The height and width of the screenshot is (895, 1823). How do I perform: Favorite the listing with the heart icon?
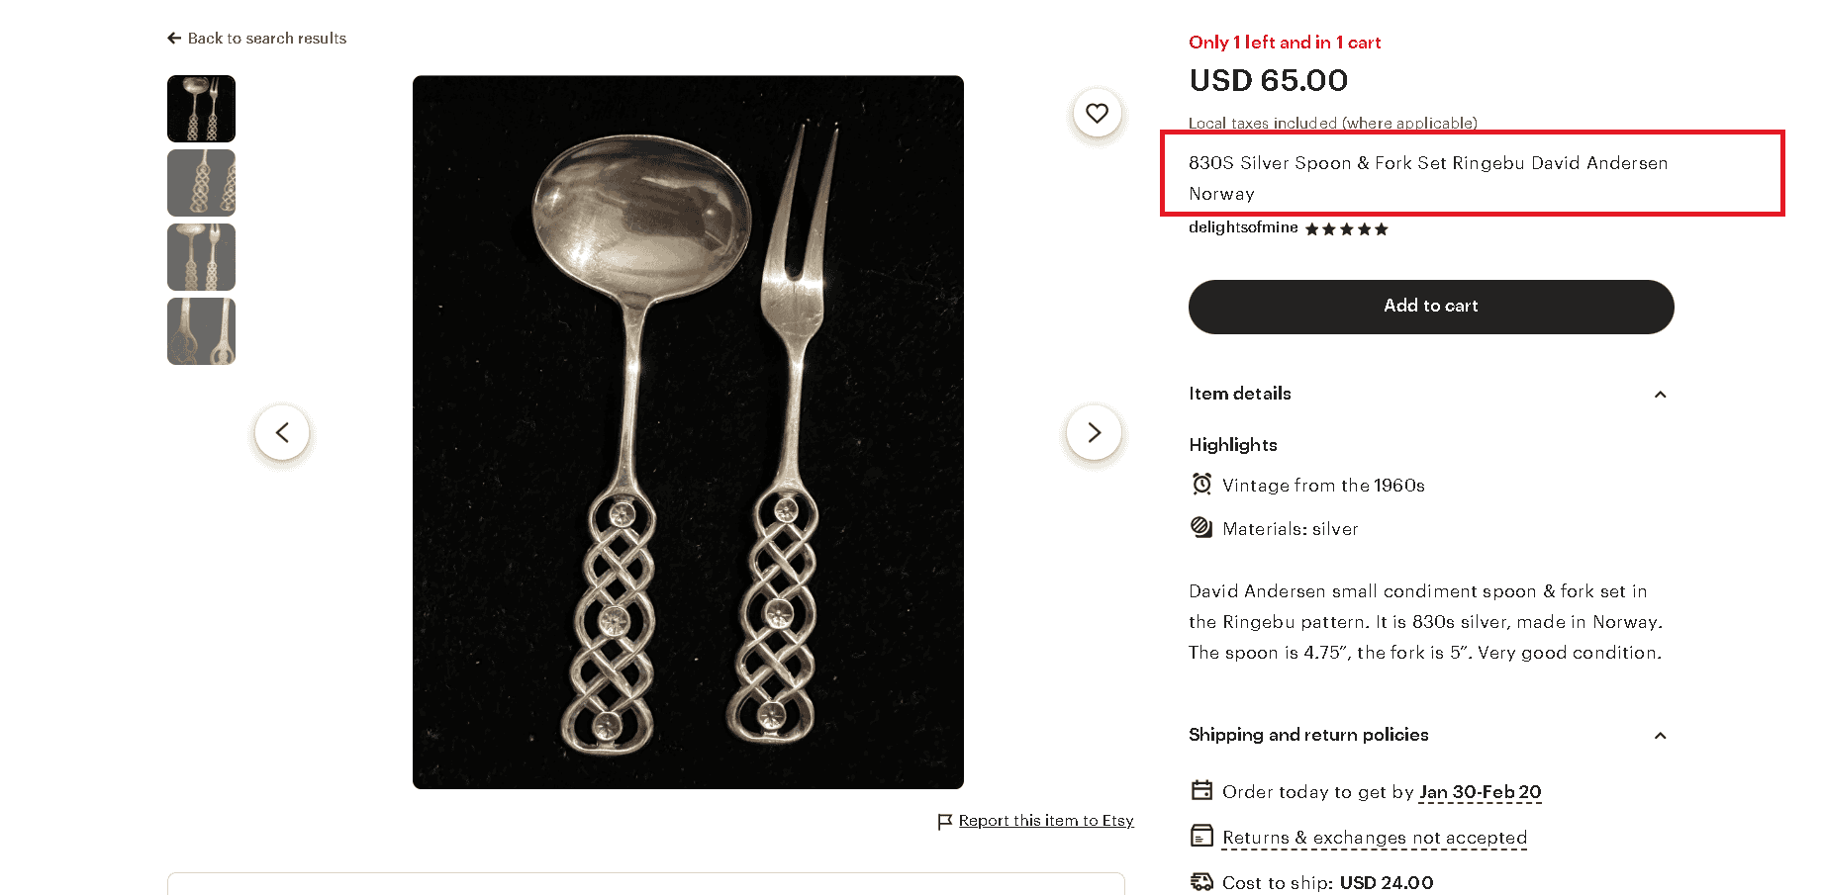coord(1096,113)
